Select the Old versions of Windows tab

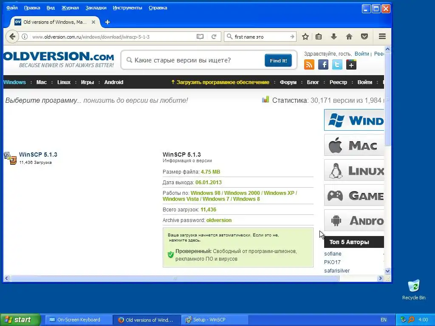click(55, 22)
